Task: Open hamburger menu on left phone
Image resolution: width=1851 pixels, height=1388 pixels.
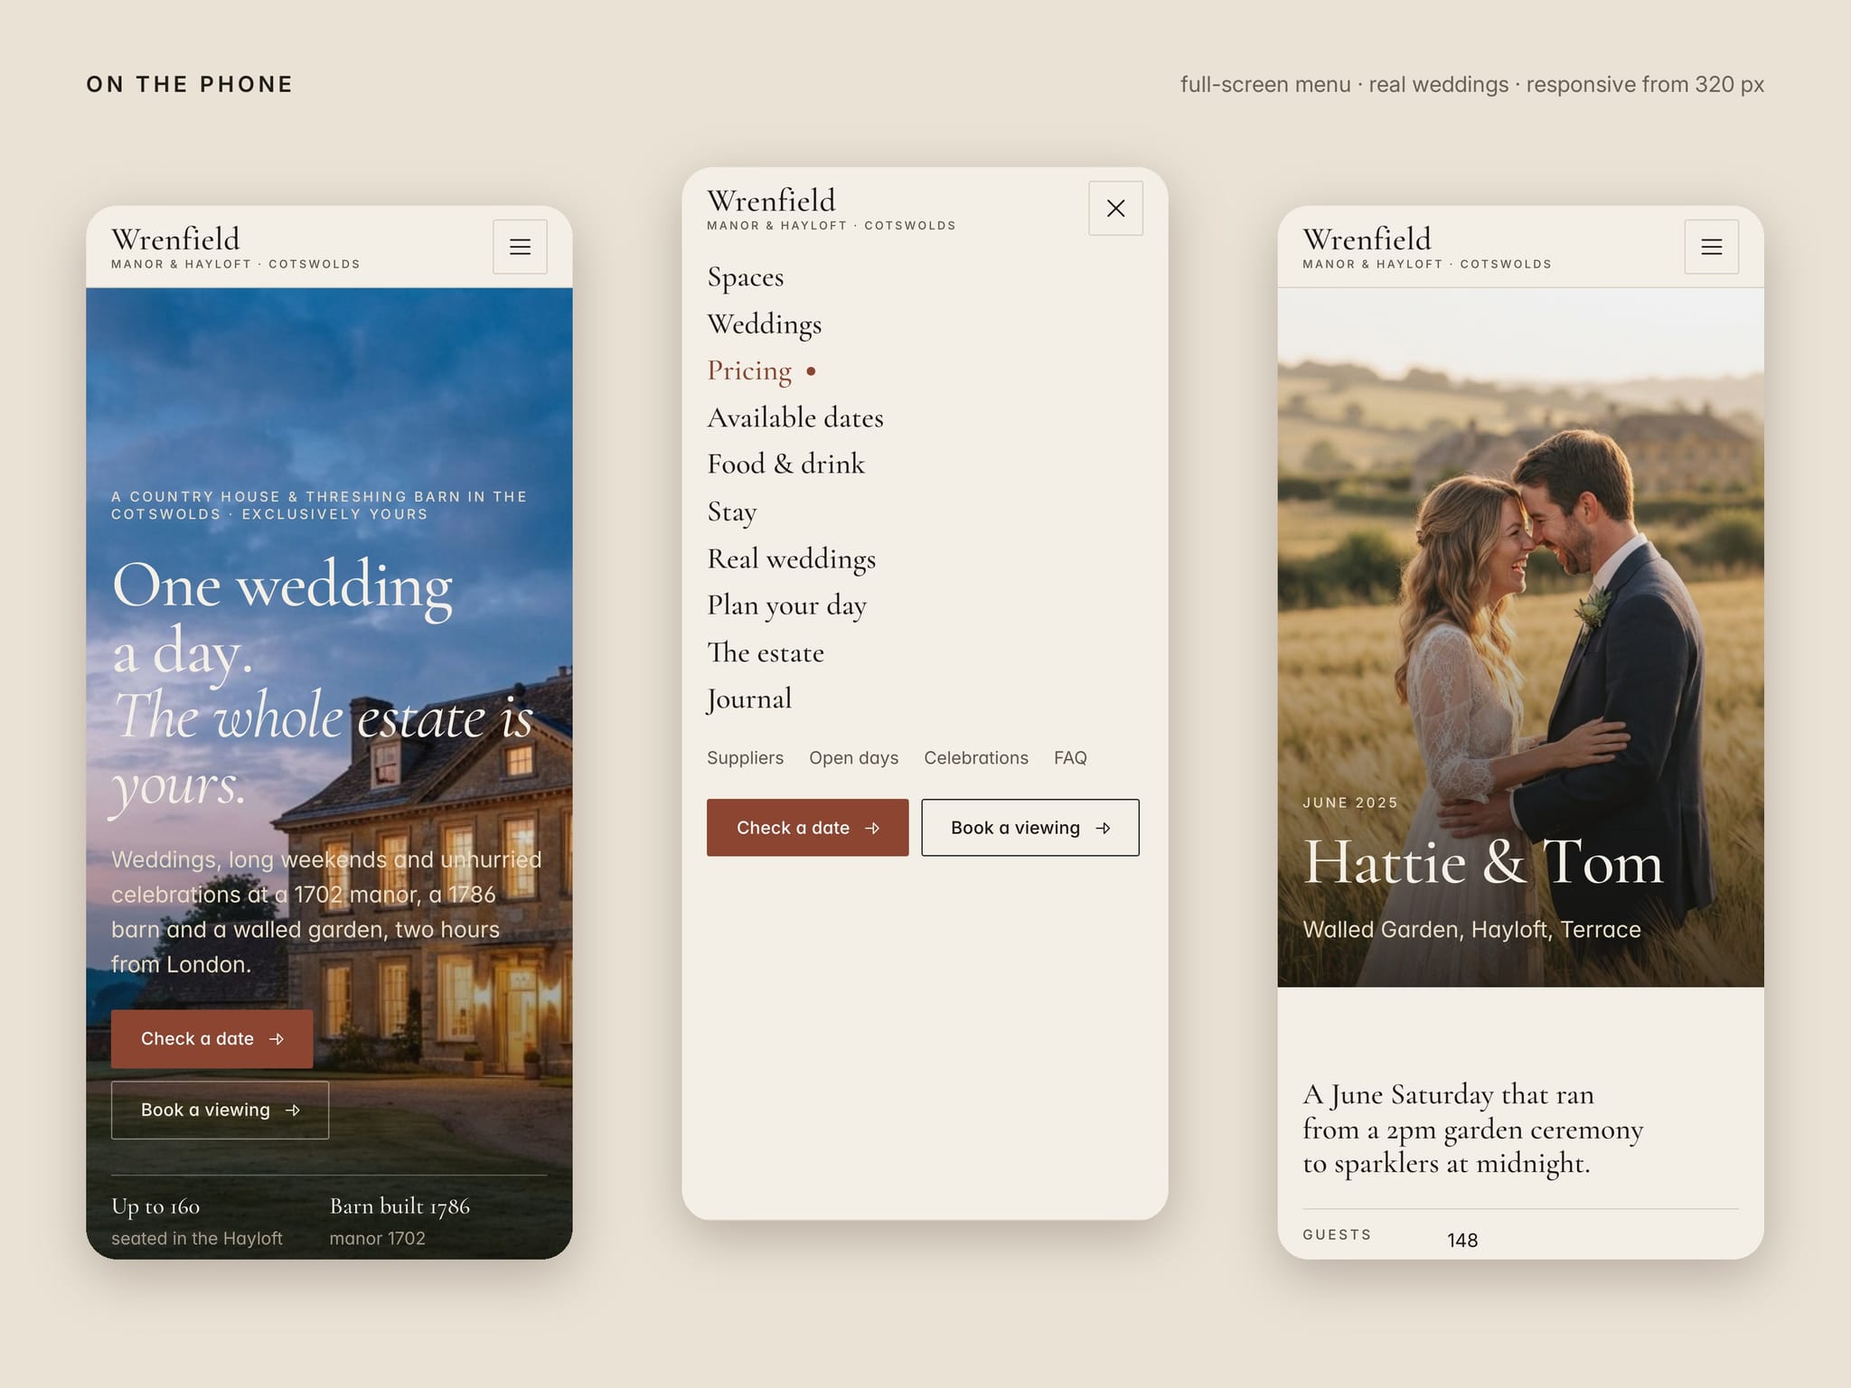Action: [520, 247]
